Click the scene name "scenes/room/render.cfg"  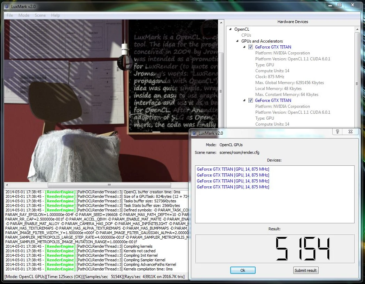239,152
